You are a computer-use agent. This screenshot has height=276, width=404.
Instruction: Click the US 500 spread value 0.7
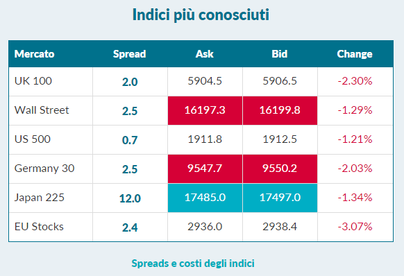click(130, 140)
